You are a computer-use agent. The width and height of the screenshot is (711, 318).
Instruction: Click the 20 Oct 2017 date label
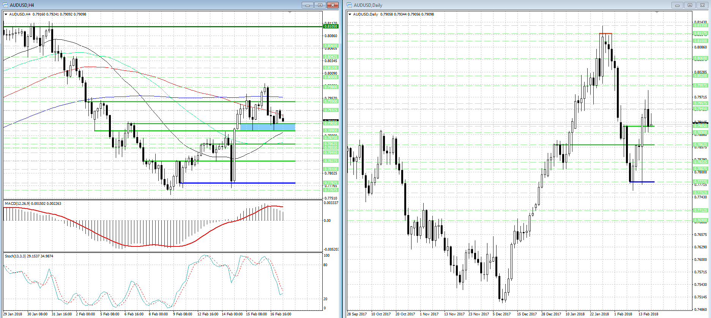click(405, 314)
